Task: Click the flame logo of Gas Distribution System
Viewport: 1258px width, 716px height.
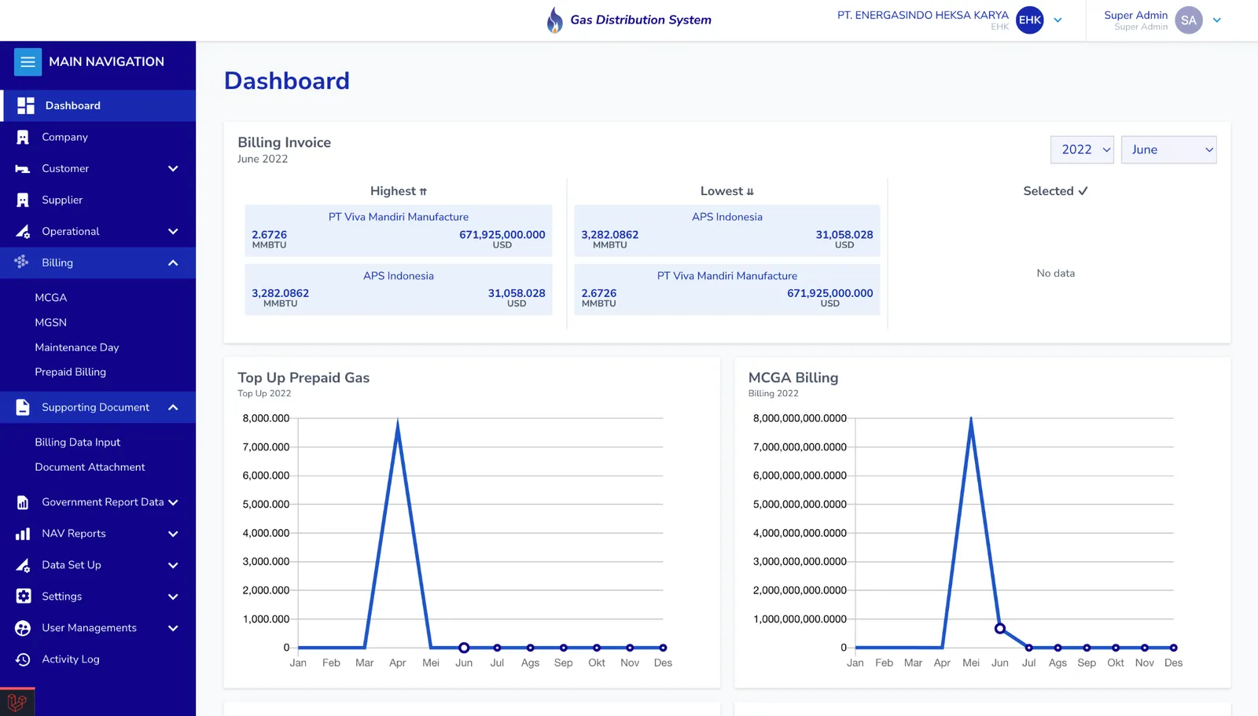Action: 555,20
